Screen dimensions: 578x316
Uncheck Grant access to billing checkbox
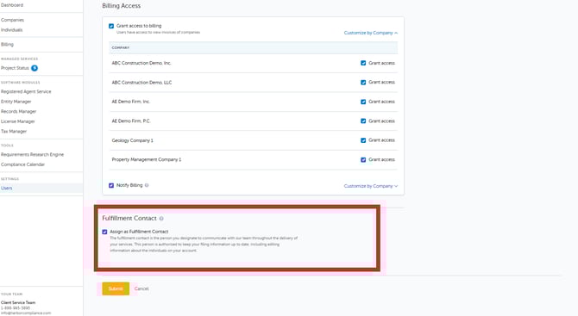(111, 26)
